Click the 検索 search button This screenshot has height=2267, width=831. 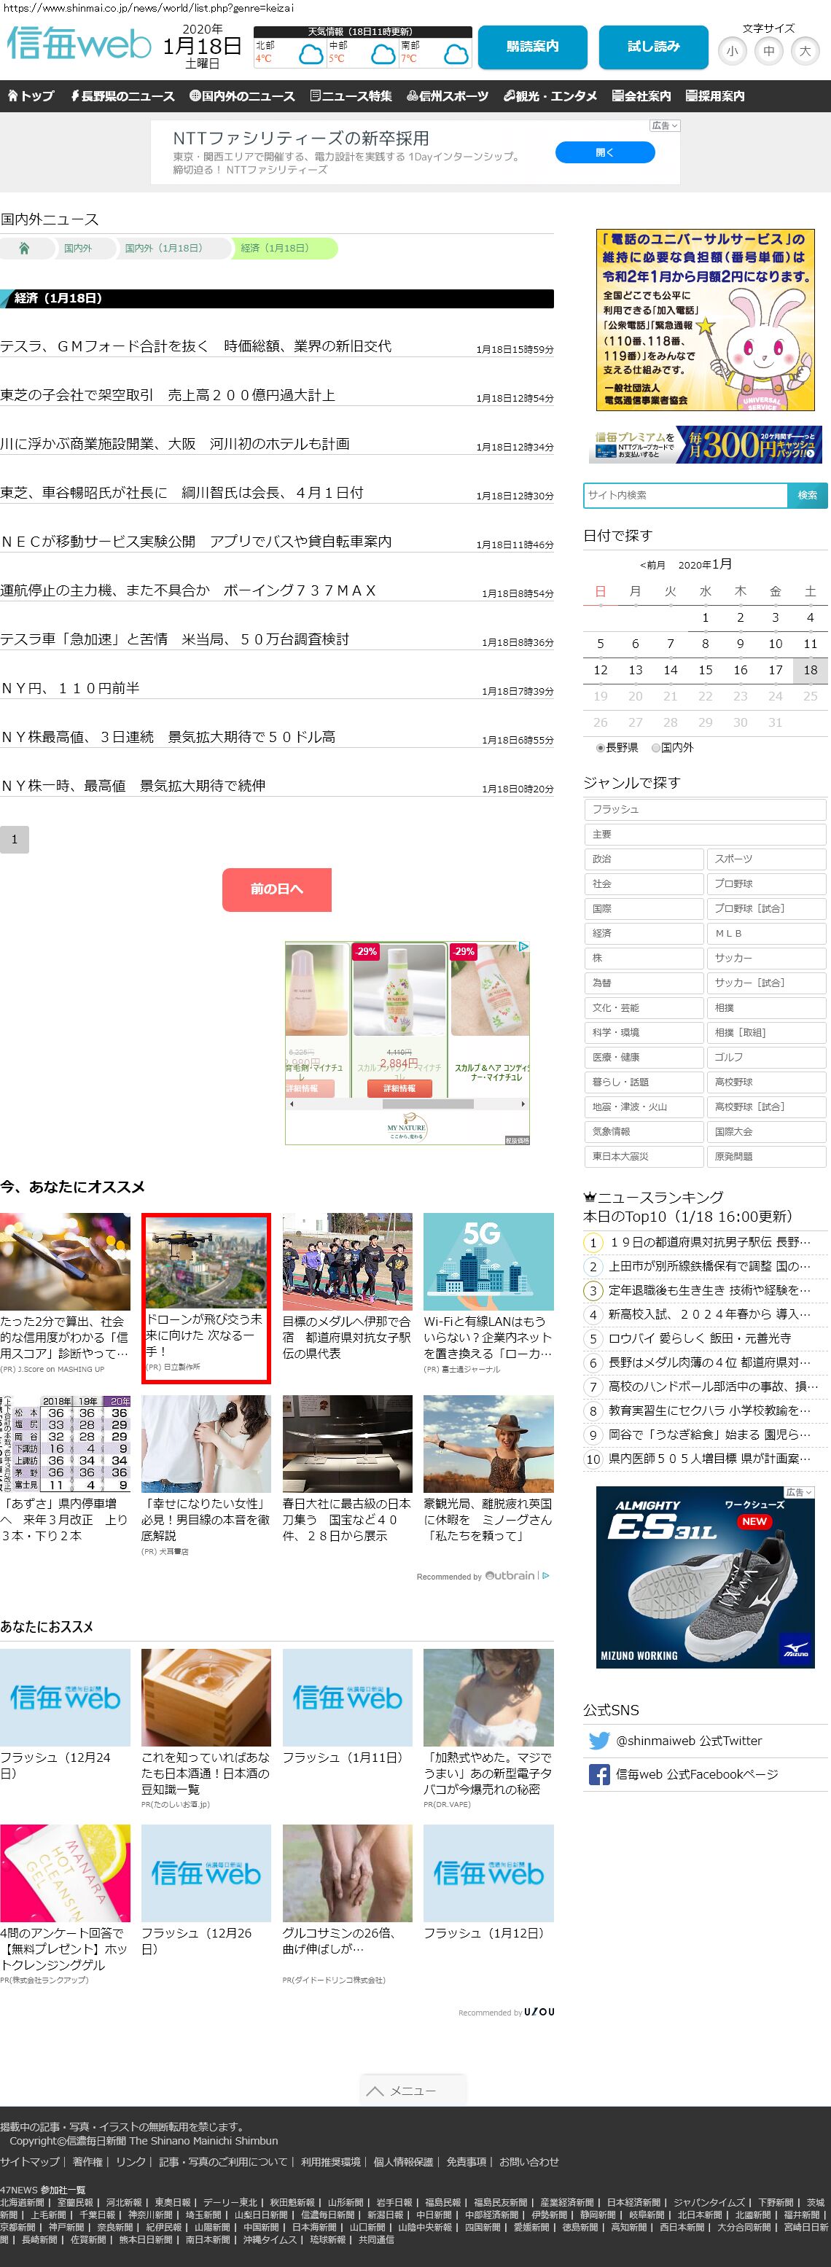click(806, 496)
